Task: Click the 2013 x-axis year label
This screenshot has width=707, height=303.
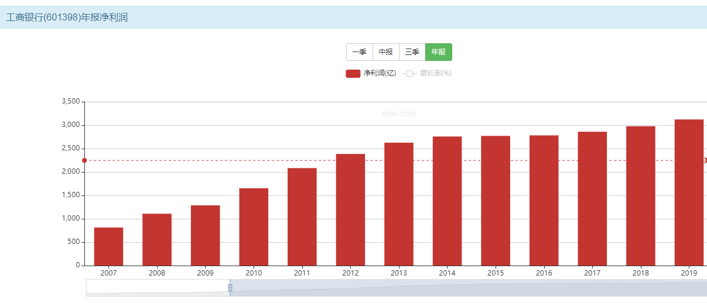Action: [399, 273]
